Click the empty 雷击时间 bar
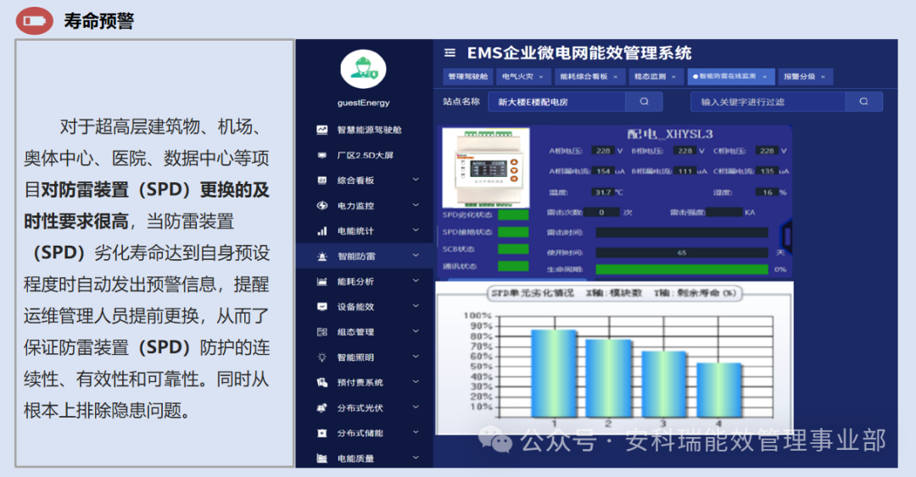This screenshot has height=477, width=916. [682, 232]
